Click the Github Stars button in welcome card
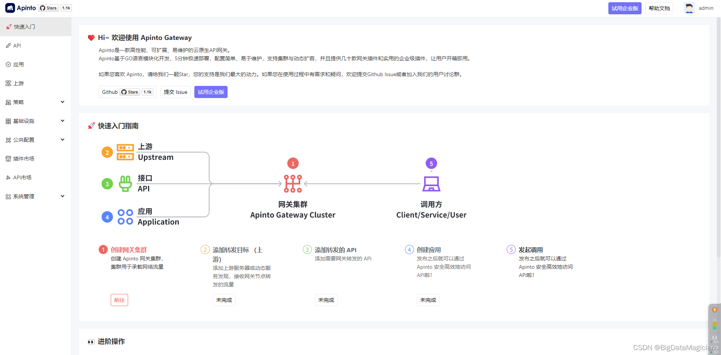The height and width of the screenshot is (355, 721). 128,92
